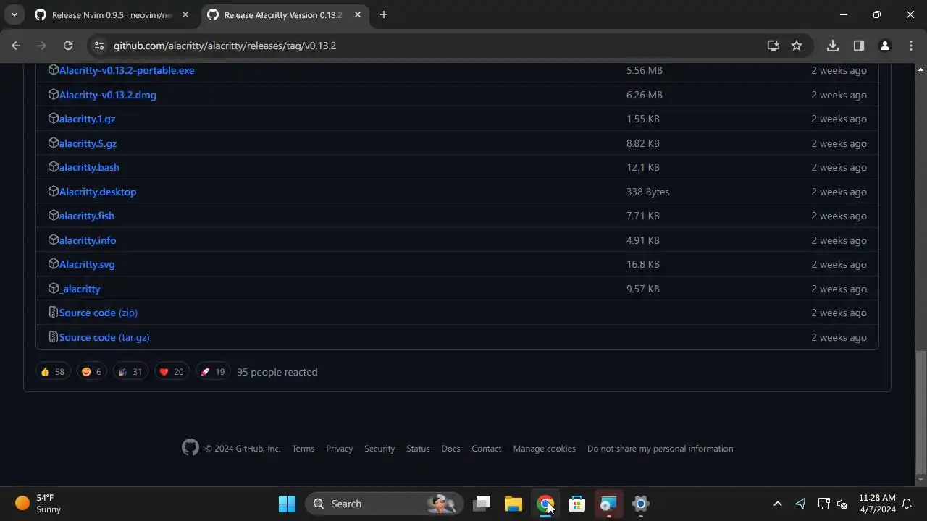Open tab search dropdown arrow
The image size is (927, 521).
14,14
